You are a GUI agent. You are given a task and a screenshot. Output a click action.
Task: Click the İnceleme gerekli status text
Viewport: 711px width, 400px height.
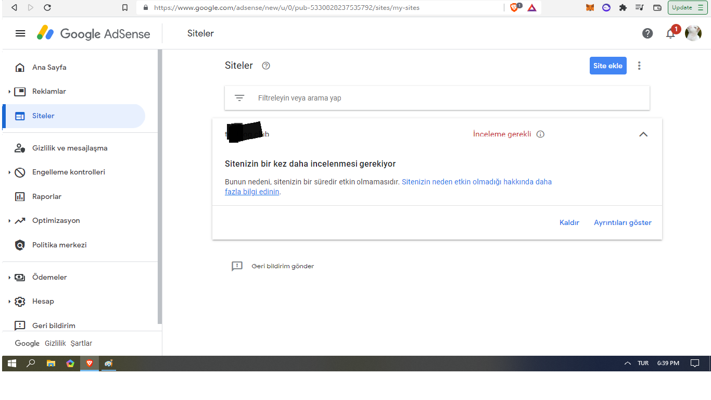tap(502, 134)
